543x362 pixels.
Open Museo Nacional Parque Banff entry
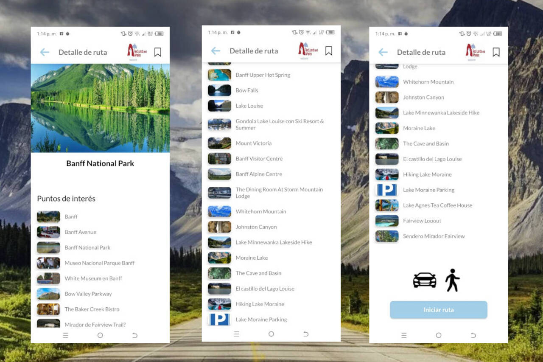[x=99, y=263]
